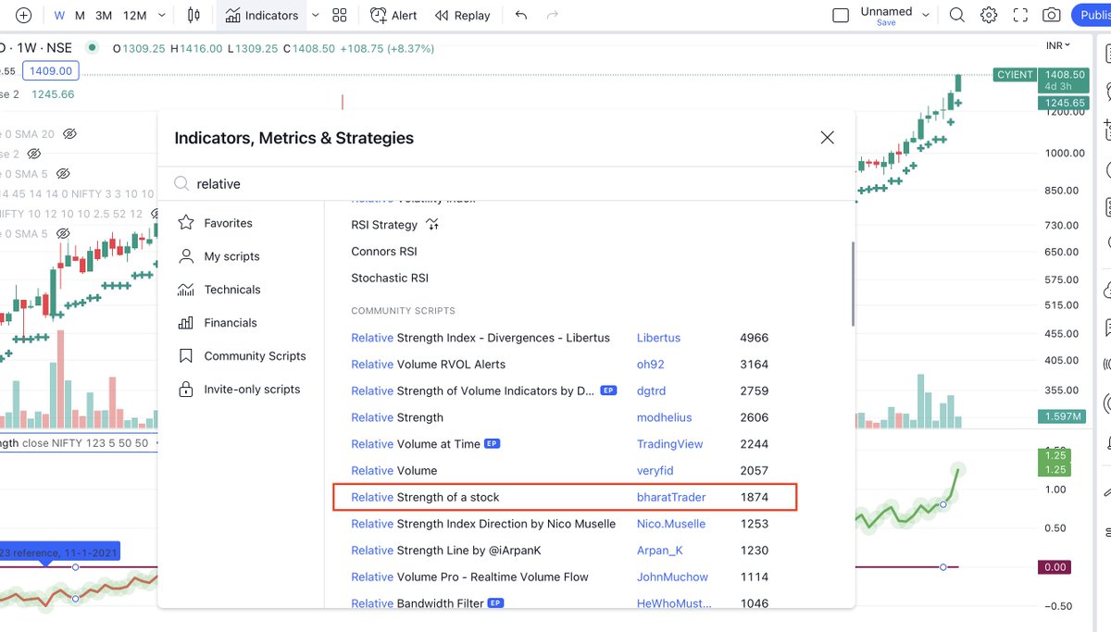
Task: Open the Indicators toolbar button
Action: [x=262, y=16]
